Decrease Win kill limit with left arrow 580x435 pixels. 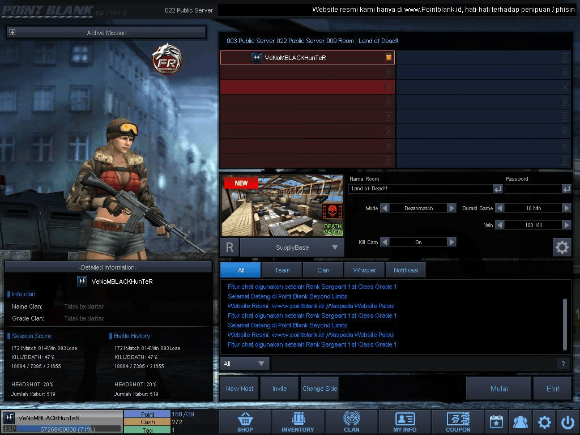pyautogui.click(x=500, y=225)
